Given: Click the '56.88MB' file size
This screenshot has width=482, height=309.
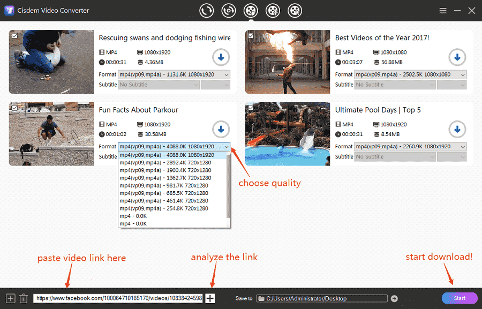Looking at the screenshot, I should [391, 62].
